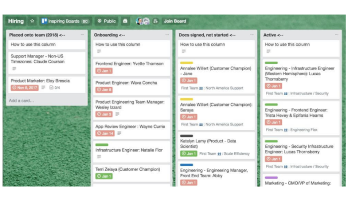The height and width of the screenshot is (209, 348).
Task: Open Annalee Willert (Customer Champion): Saraya card
Action: 216,113
